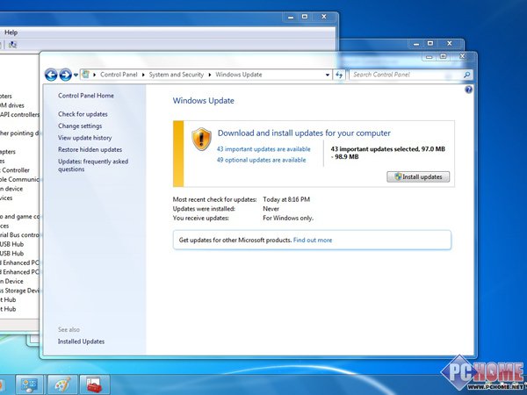Open help via blue question mark icon

[x=468, y=90]
